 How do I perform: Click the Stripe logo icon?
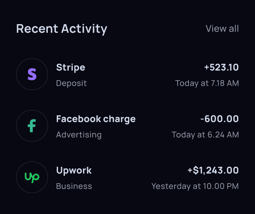[x=32, y=74]
